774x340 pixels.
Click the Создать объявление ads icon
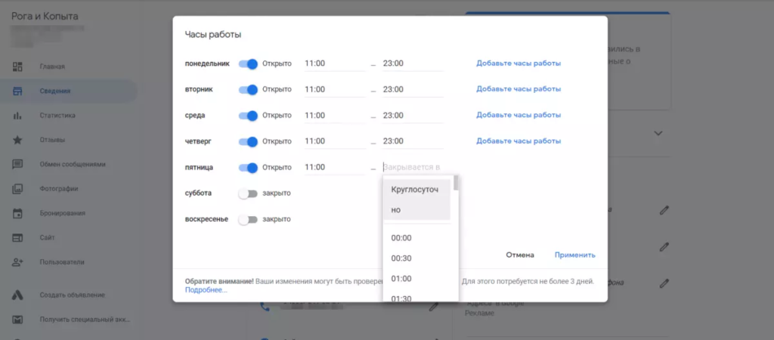coord(17,295)
